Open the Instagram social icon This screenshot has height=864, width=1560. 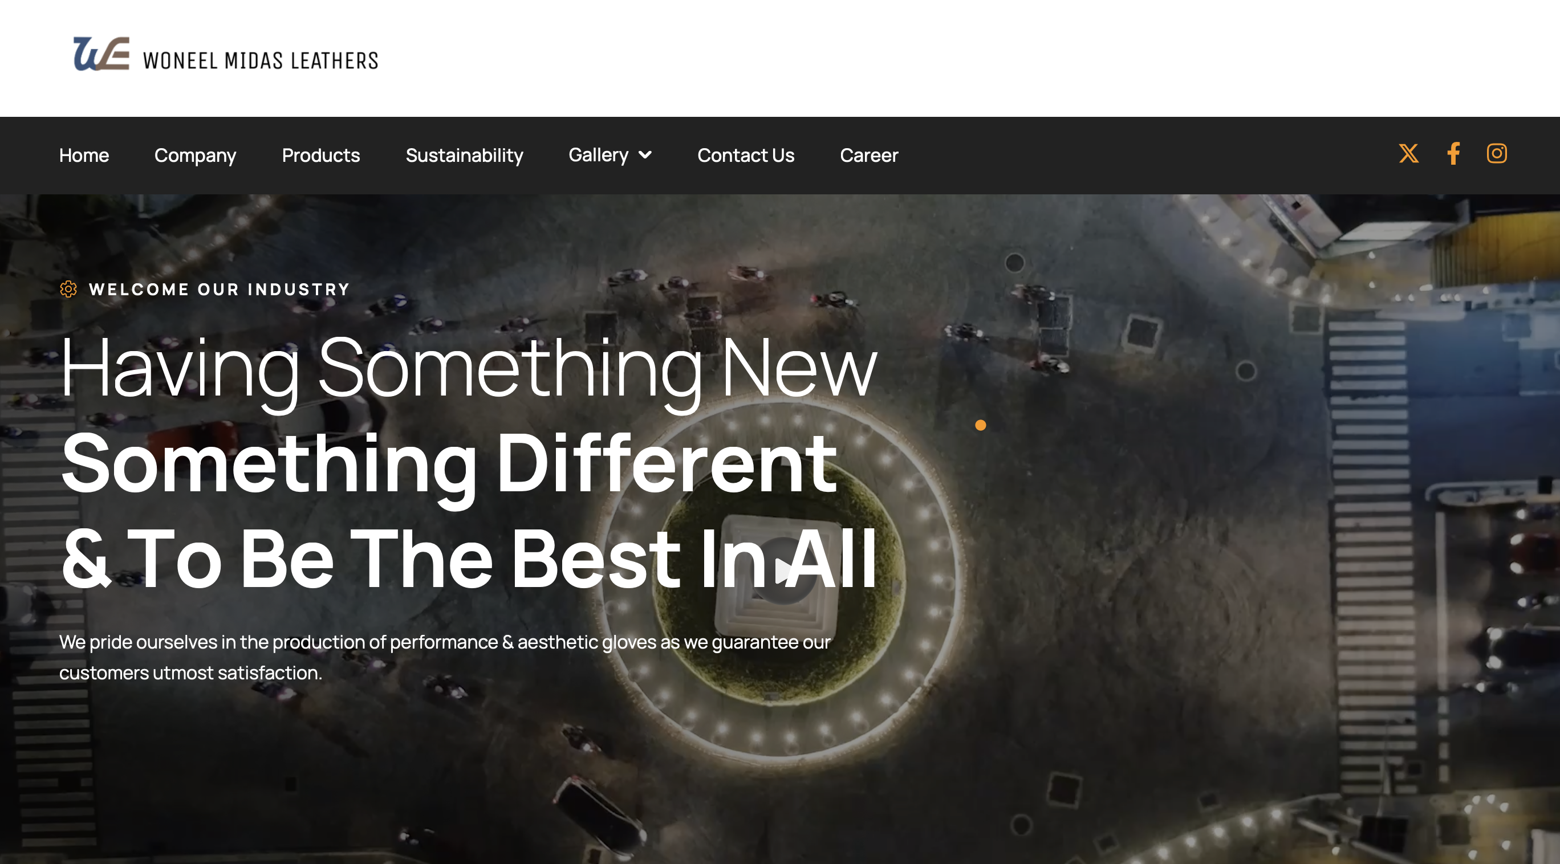click(1496, 153)
